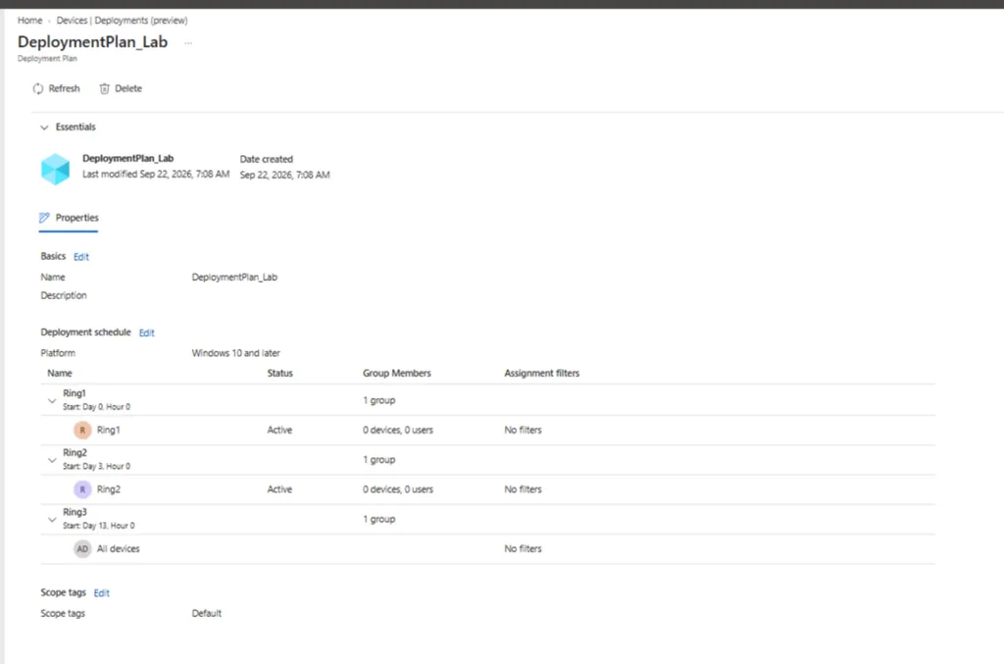Click 'Start: Day 3, Hour 0' text
Viewport: 1004px width, 664px height.
[97, 467]
